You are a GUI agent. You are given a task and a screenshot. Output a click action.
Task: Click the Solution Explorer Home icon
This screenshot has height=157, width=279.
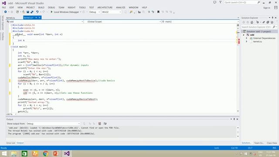point(252,22)
